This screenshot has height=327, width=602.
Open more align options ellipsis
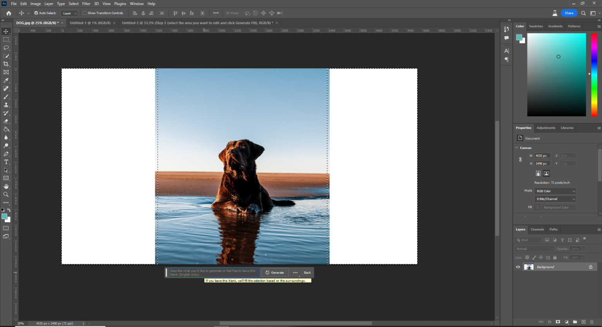(216, 13)
